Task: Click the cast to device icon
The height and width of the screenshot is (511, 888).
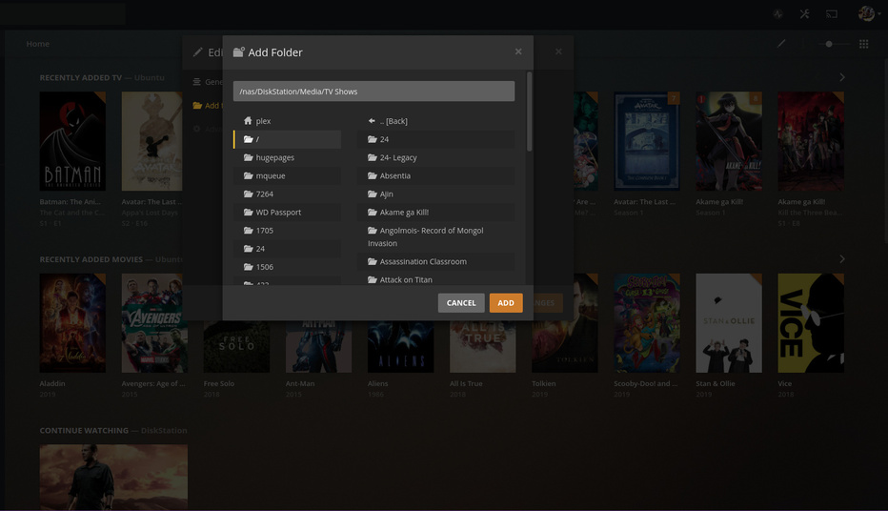Action: pyautogui.click(x=832, y=14)
